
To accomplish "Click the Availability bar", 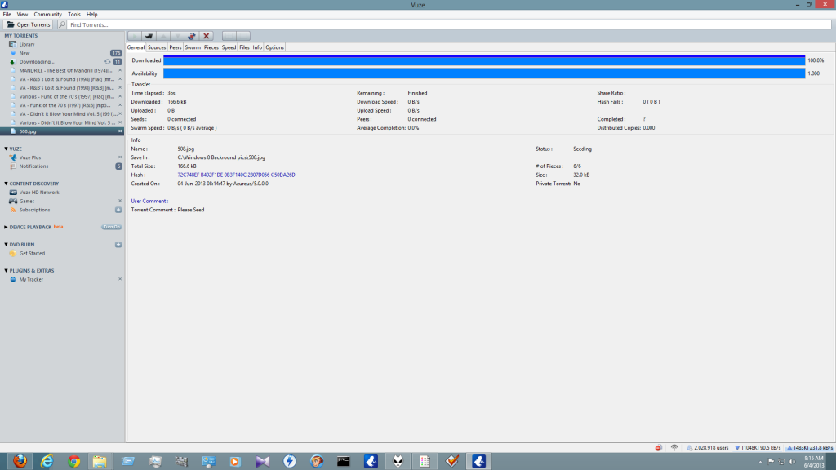I will coord(484,73).
